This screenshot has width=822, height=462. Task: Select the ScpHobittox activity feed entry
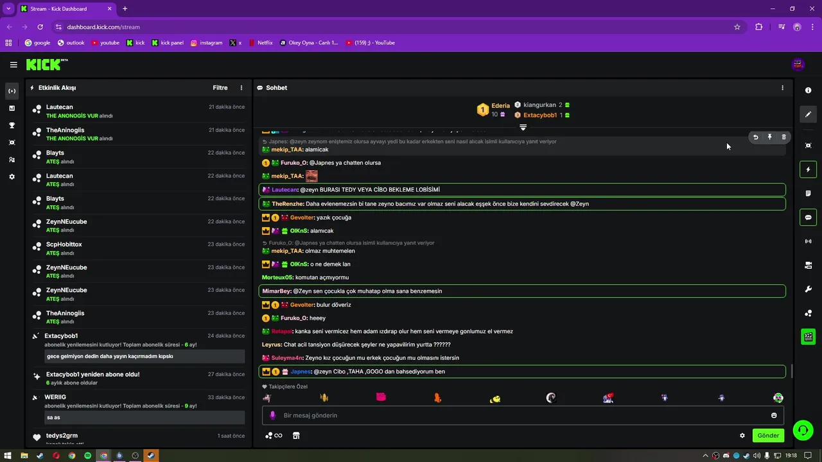[x=139, y=248]
